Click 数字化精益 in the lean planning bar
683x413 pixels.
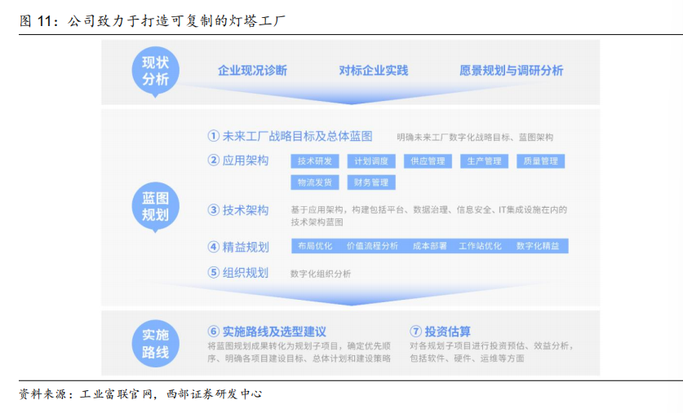(538, 246)
